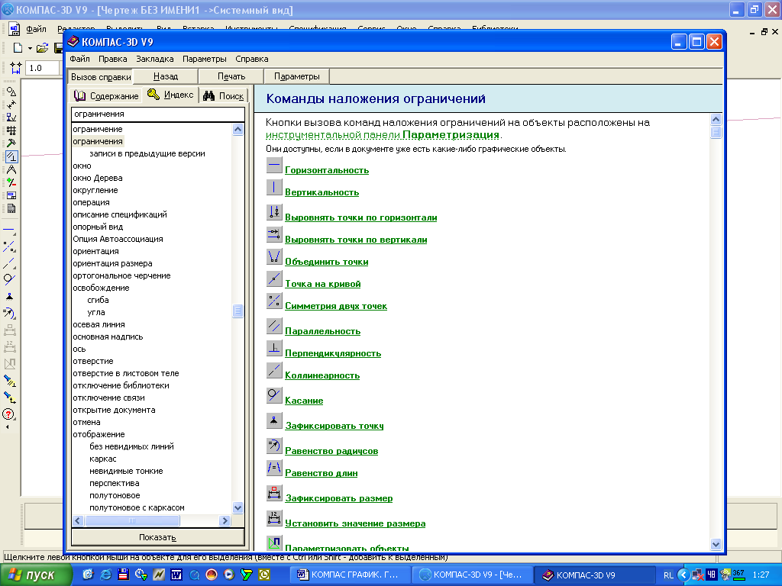Click the Точка на кривой icon
Viewport: 782px width, 586px height.
click(x=274, y=279)
